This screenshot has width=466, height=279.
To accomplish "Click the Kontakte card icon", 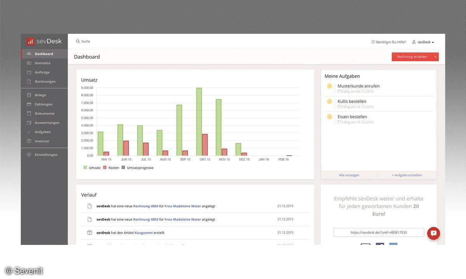I will point(29,63).
